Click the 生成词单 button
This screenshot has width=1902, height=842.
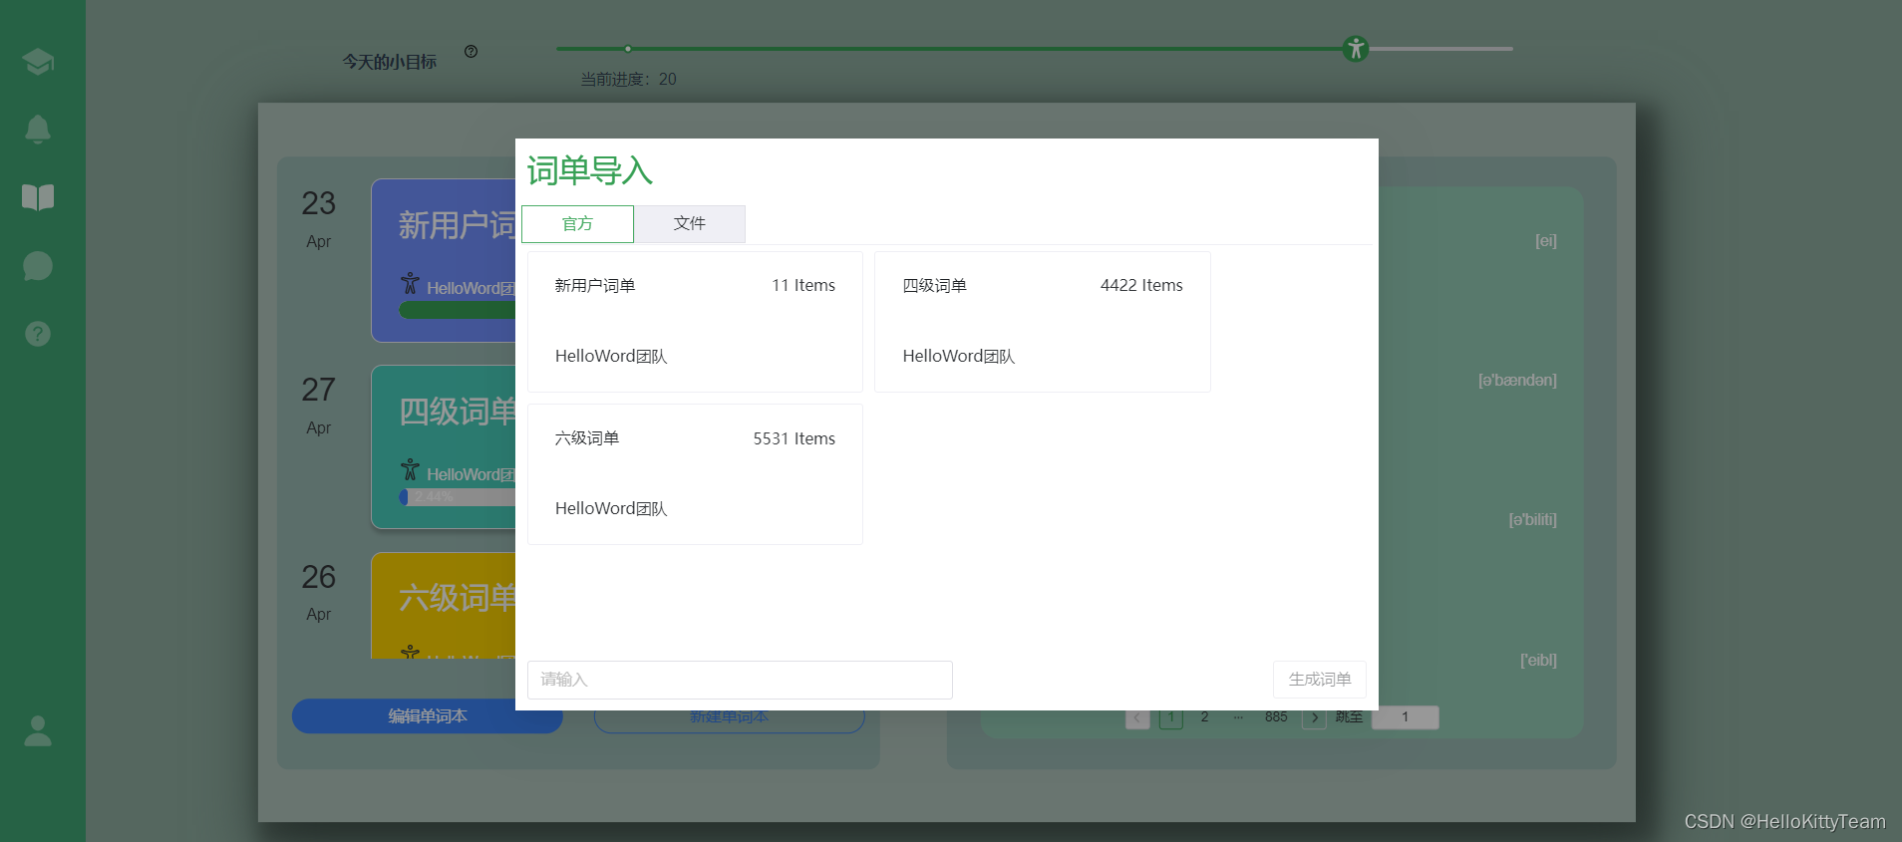tap(1319, 680)
